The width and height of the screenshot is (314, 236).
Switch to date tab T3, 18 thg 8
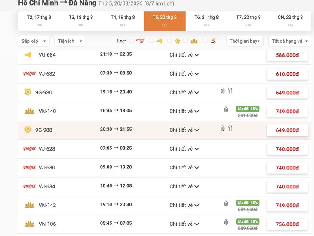coord(81,21)
